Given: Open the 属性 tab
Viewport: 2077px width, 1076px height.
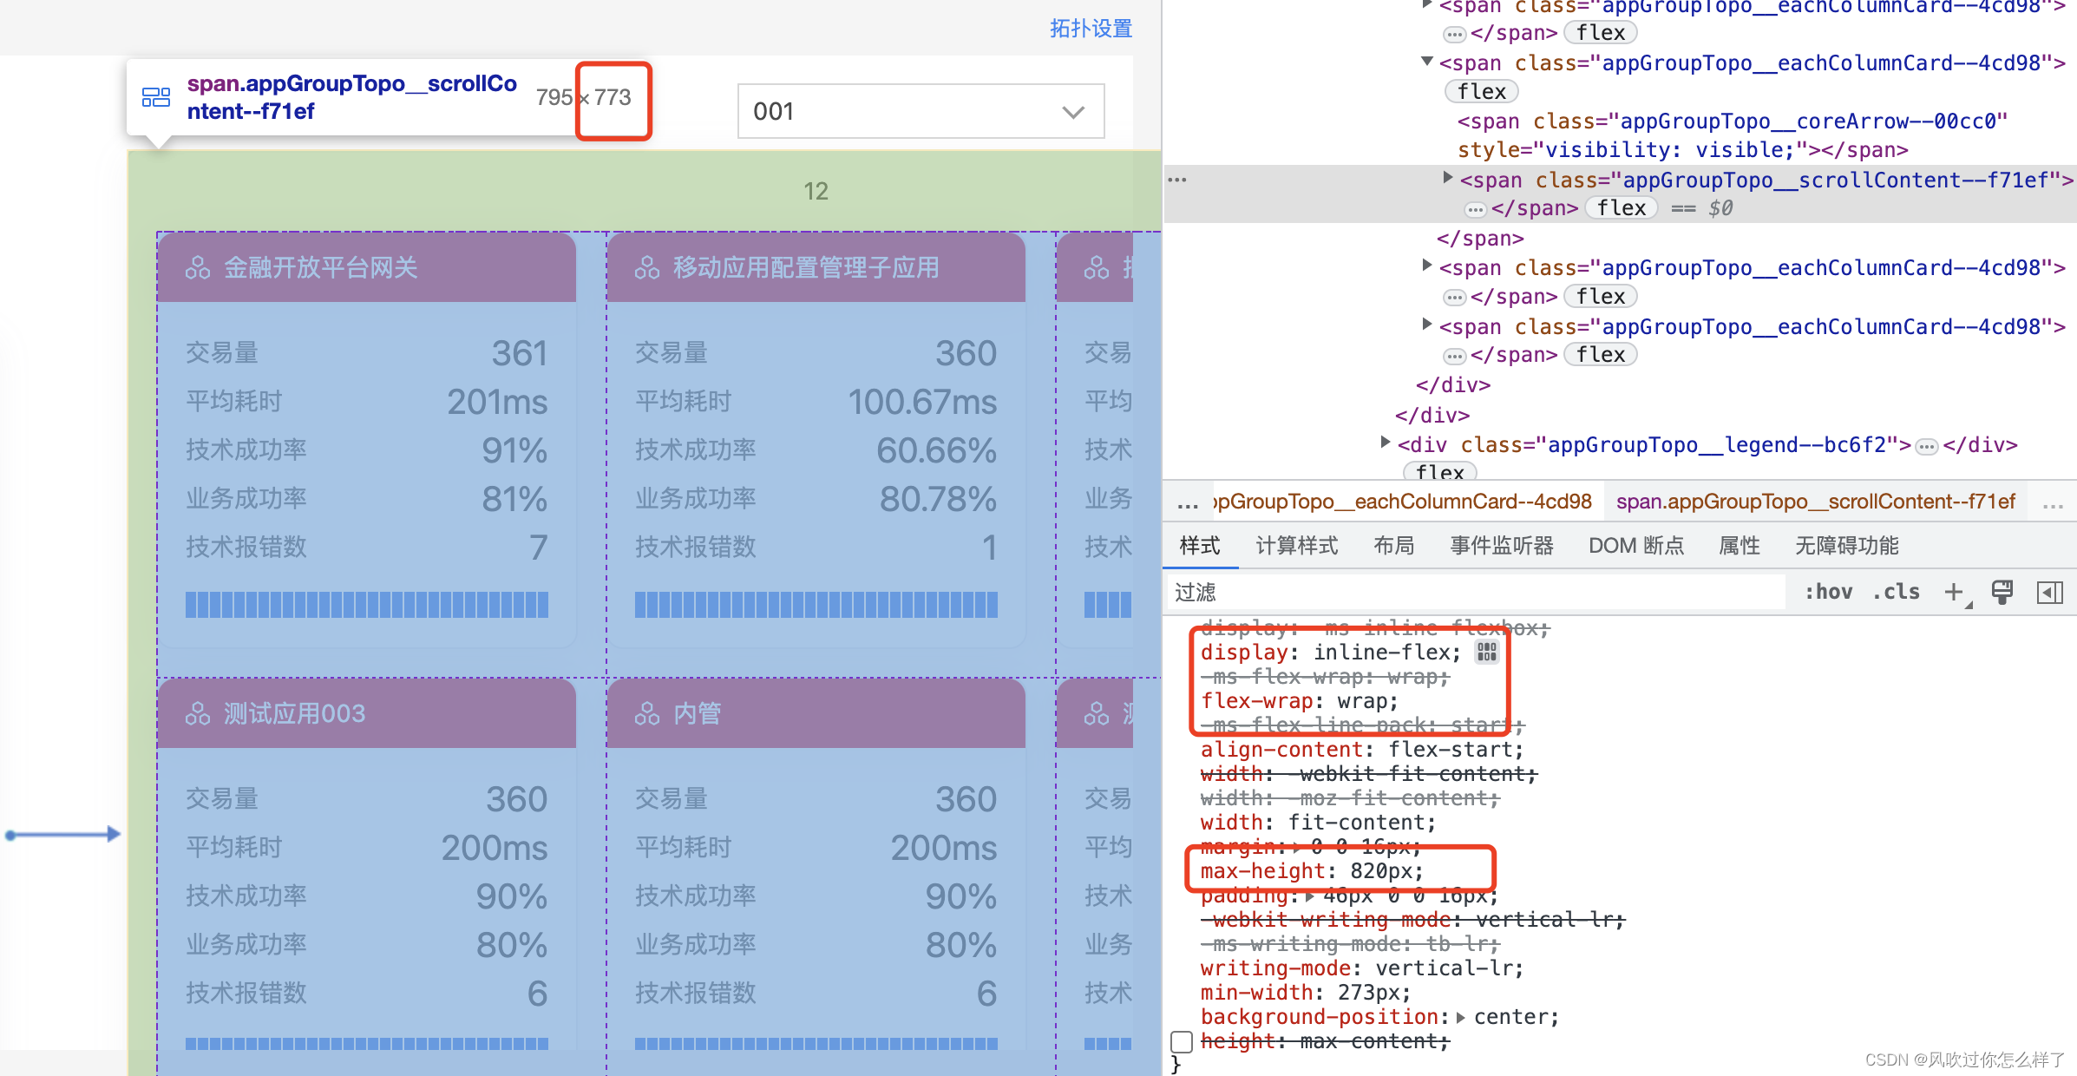Looking at the screenshot, I should (x=1740, y=545).
